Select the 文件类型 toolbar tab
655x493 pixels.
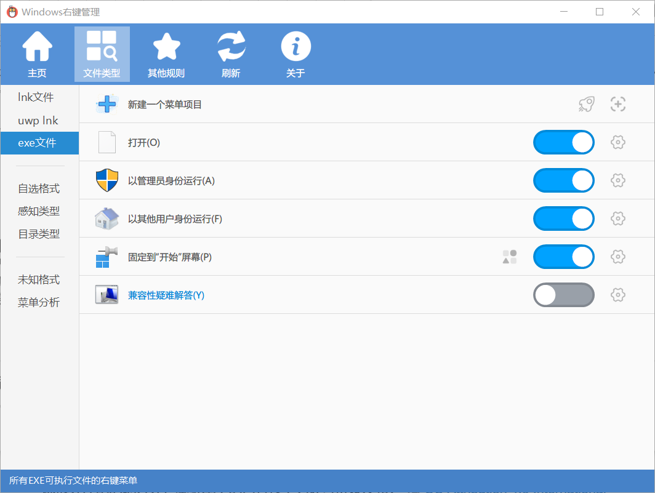pos(102,54)
